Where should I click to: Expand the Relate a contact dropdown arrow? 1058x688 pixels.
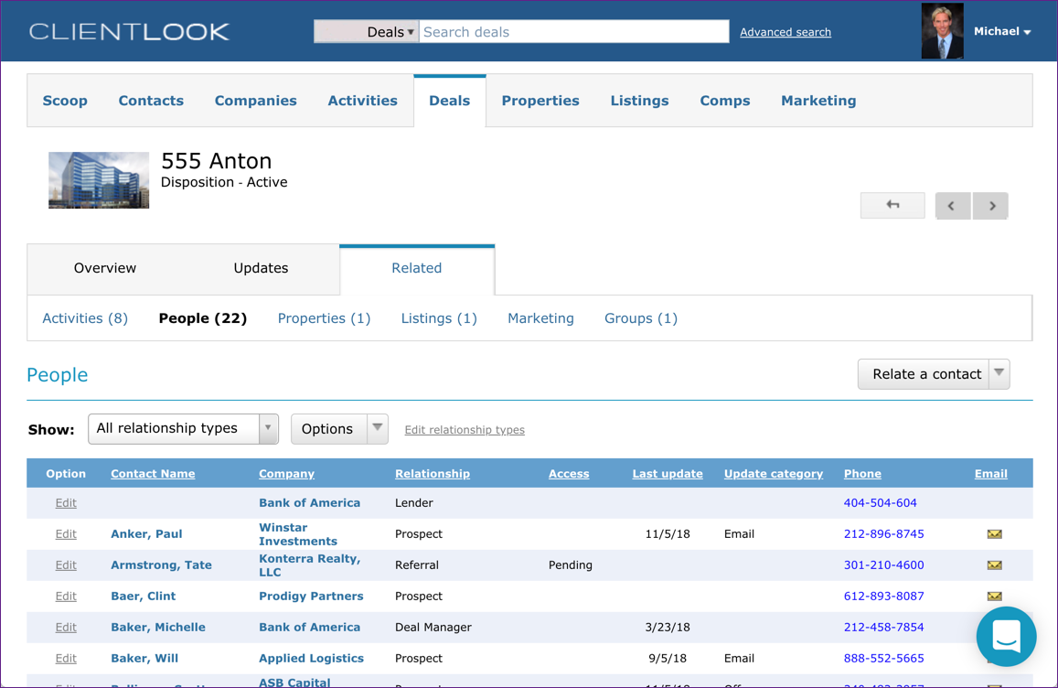coord(998,373)
